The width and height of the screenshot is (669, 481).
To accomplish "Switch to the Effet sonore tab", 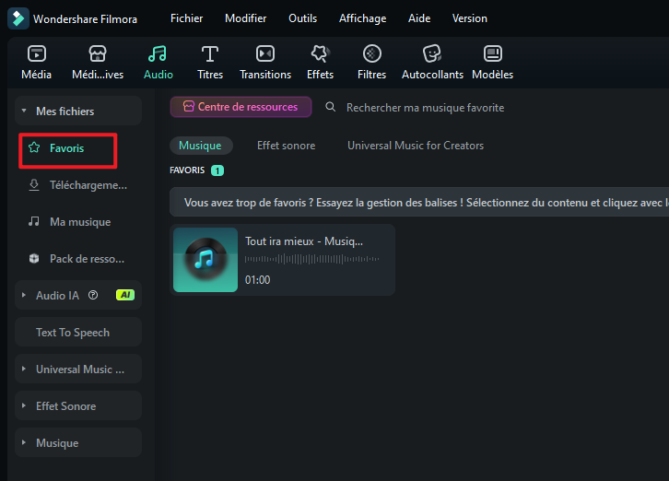I will tap(287, 146).
